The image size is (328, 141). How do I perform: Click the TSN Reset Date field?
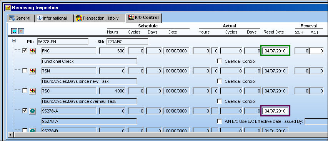click(275, 71)
